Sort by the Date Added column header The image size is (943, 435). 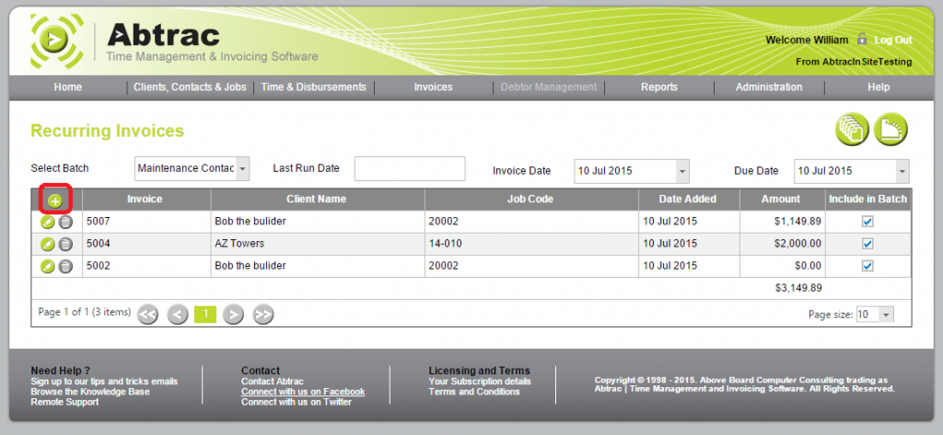[687, 199]
